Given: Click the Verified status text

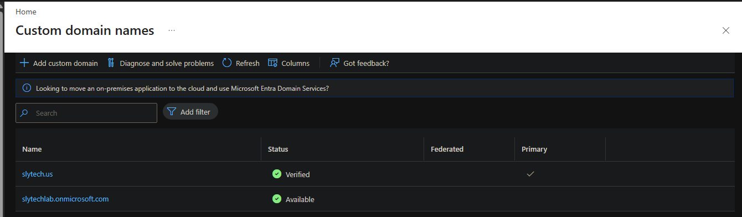Looking at the screenshot, I should pyautogui.click(x=298, y=174).
